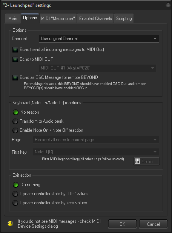This screenshot has height=233, width=172.
Task: Click the OK button
Action: (x=123, y=224)
